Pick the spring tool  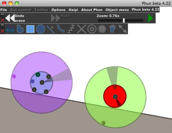coord(71,29)
